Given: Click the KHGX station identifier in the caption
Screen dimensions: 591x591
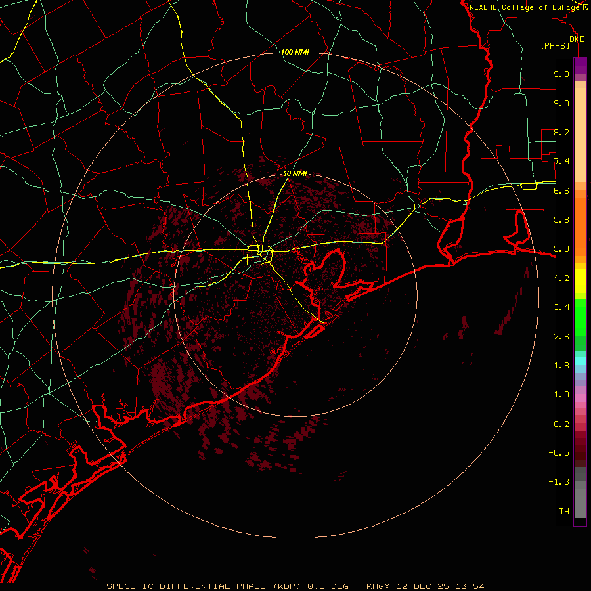Looking at the screenshot, I should click(378, 586).
